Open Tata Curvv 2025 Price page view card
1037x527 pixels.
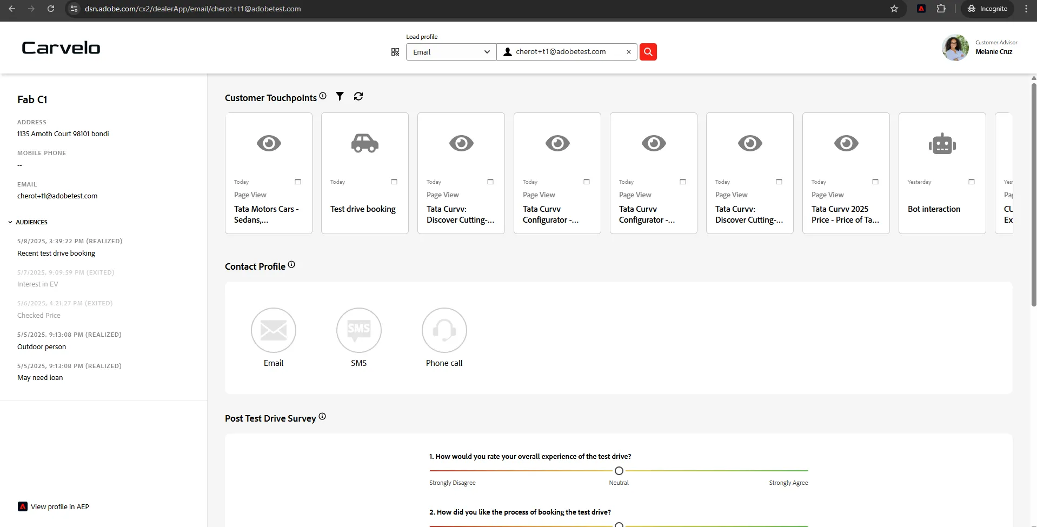846,173
